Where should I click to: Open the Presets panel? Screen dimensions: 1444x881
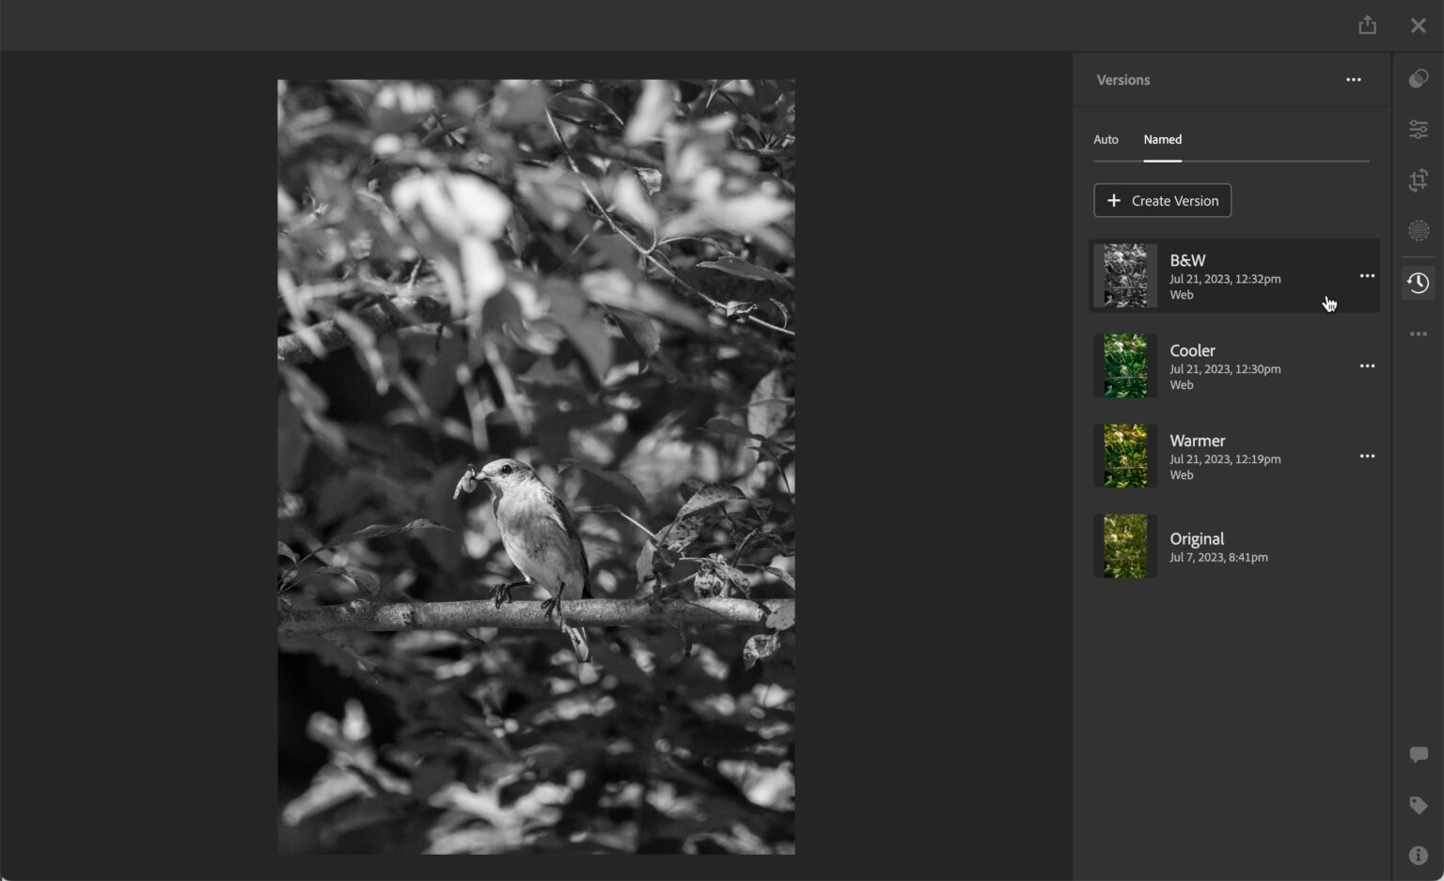[x=1419, y=78]
